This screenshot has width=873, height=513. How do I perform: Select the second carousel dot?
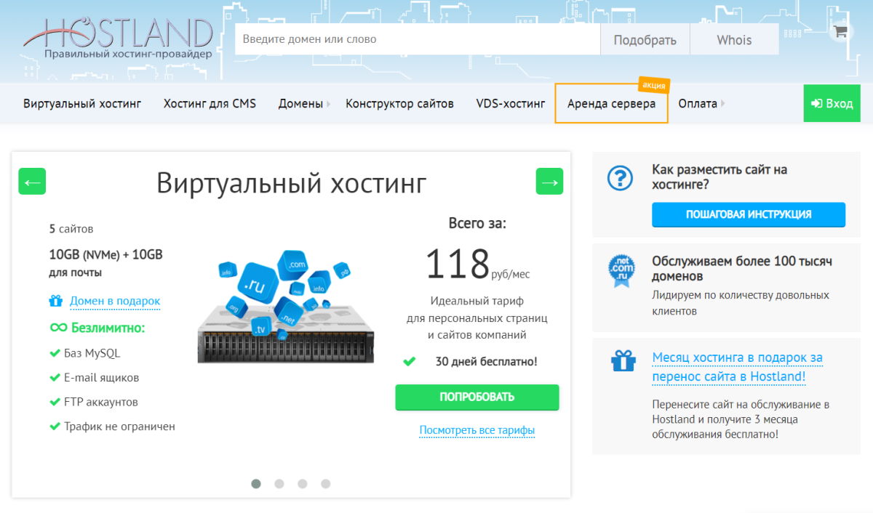point(279,483)
